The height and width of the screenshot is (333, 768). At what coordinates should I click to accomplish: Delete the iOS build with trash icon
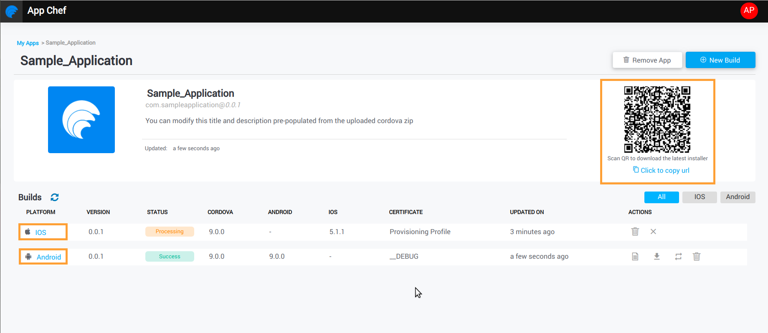tap(635, 232)
